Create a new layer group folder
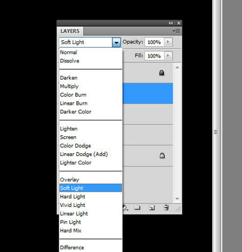Screen dimensions: 242x252 coord(138,207)
